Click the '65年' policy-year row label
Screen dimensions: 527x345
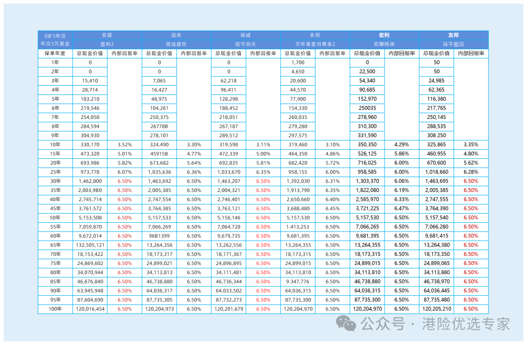[x=55, y=245]
